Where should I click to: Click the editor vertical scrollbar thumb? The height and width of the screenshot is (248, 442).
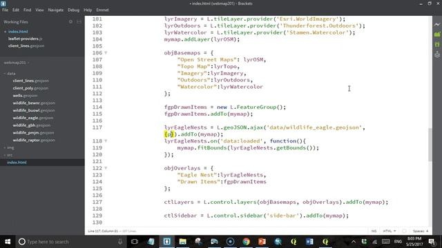click(x=430, y=145)
